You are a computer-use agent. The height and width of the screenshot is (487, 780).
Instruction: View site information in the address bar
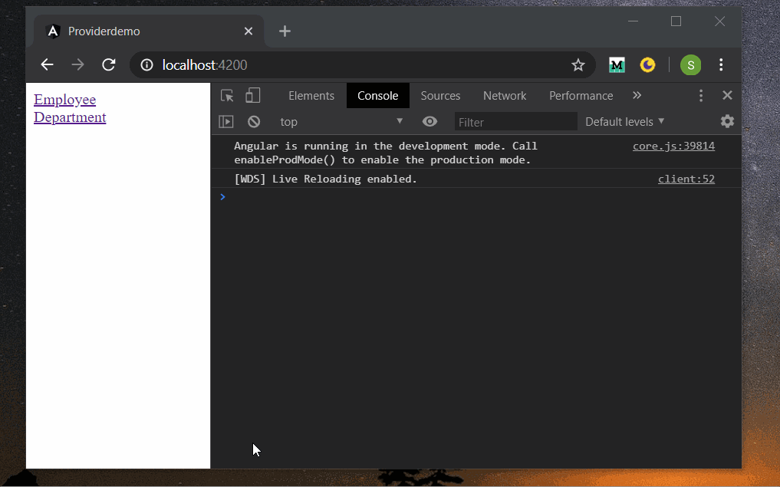point(146,64)
